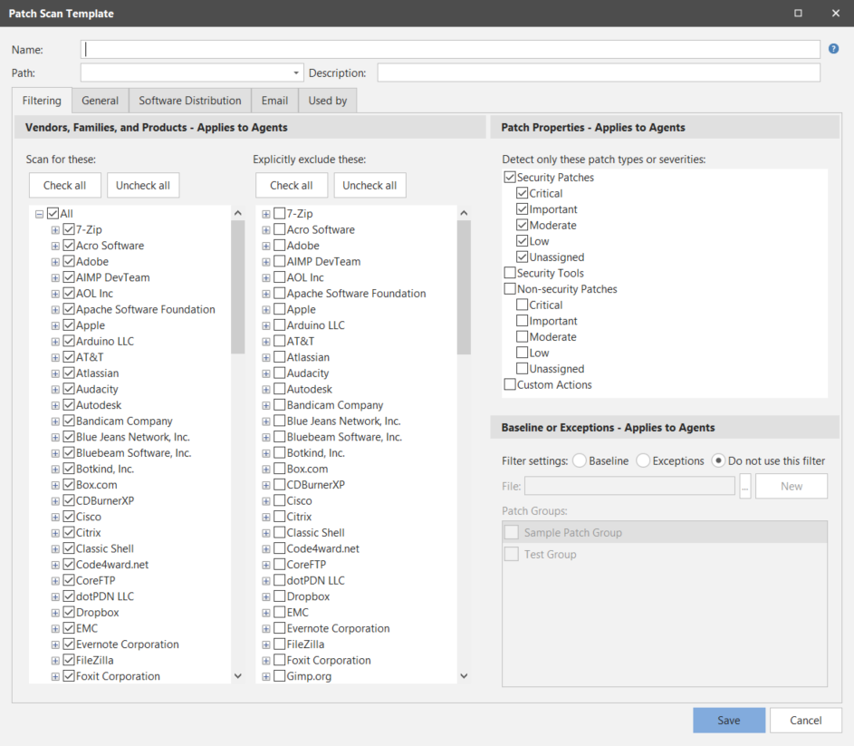
Task: Click the File path input field
Action: 629,486
